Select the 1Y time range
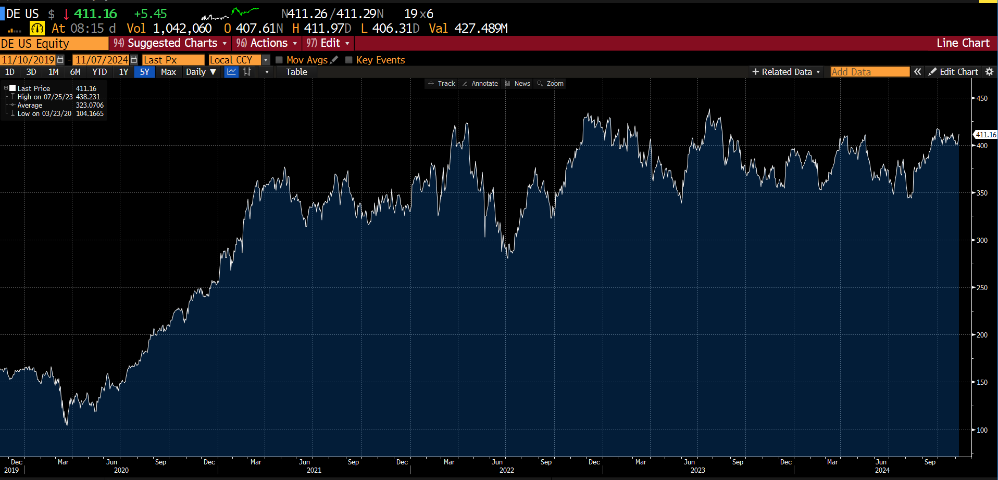 (x=123, y=72)
